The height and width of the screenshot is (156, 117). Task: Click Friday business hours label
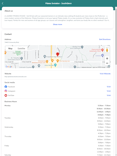(7, 146)
